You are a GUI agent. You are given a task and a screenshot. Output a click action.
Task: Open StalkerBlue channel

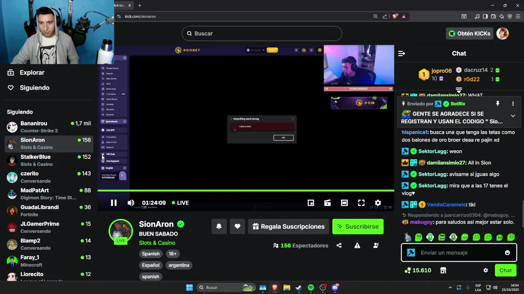click(49, 160)
